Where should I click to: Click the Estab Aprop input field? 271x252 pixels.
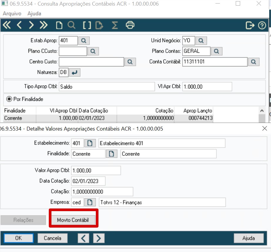68,41
